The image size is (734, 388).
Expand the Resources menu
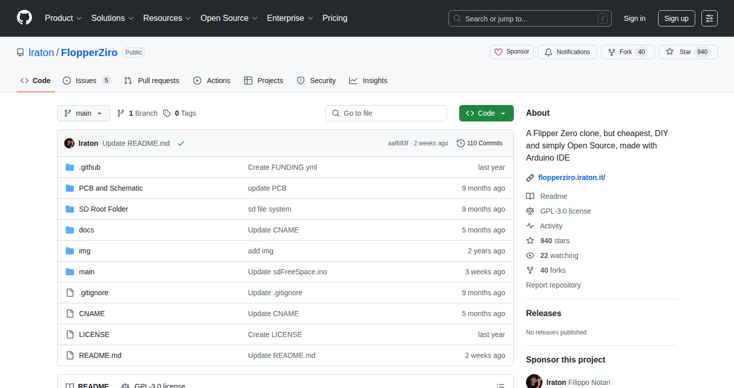(167, 18)
